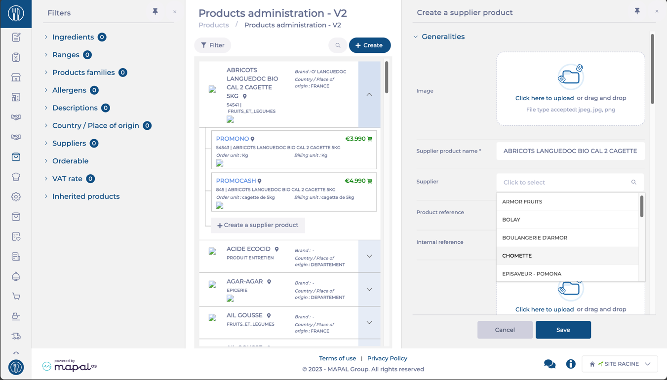This screenshot has height=380, width=667.
Task: Expand the AIL GOUSSE product row
Action: [x=369, y=323]
